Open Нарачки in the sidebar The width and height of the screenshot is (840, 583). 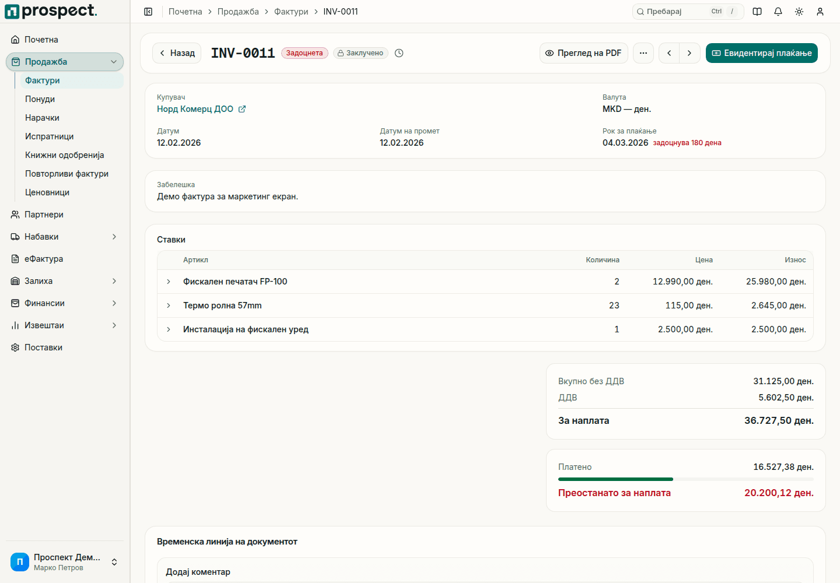(72, 118)
